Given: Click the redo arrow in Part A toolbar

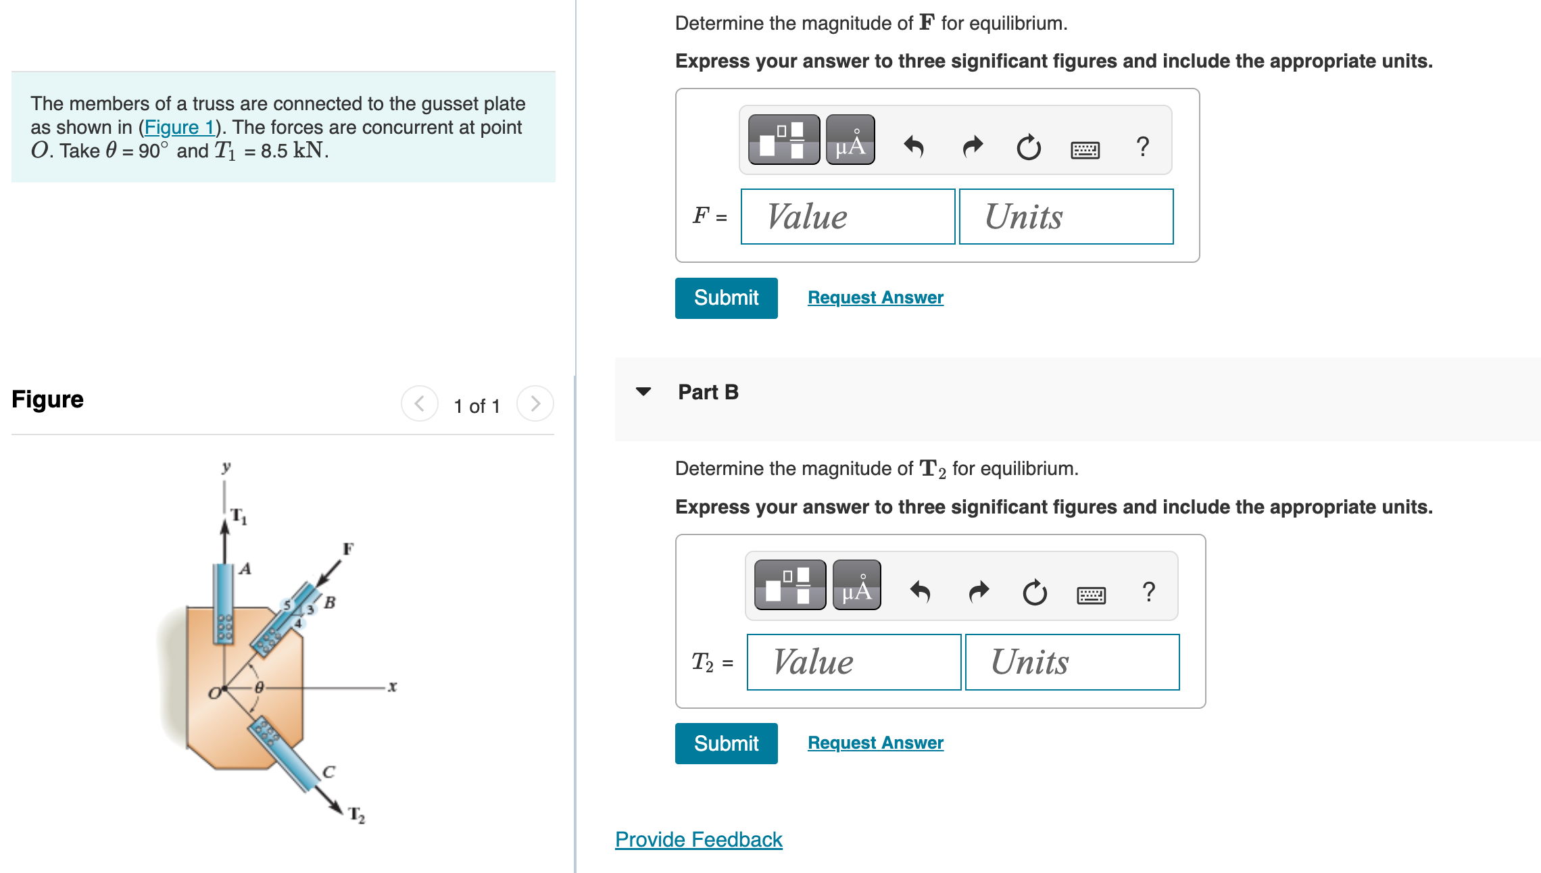Looking at the screenshot, I should click(971, 145).
